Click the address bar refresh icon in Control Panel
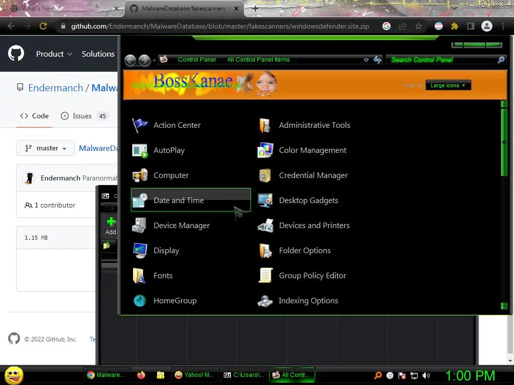This screenshot has width=514, height=385. tap(377, 60)
